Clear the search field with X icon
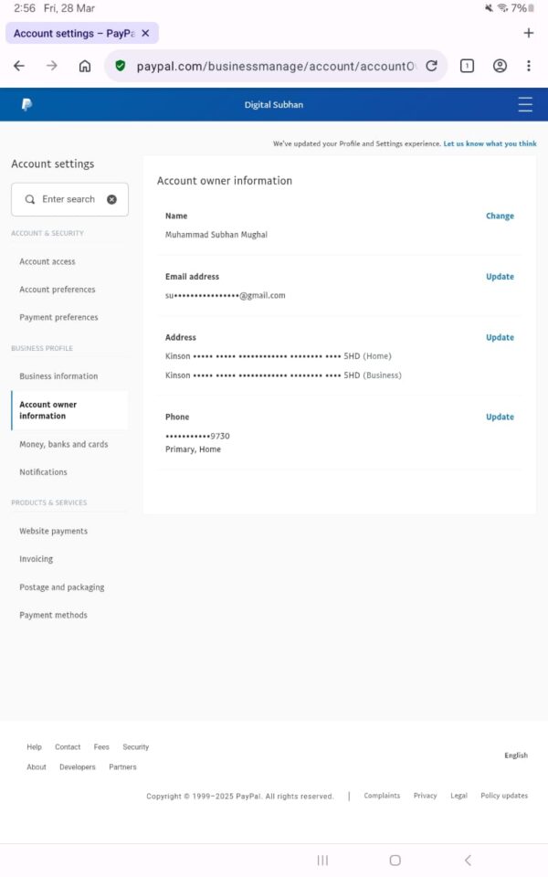Image resolution: width=548 pixels, height=877 pixels. [111, 199]
